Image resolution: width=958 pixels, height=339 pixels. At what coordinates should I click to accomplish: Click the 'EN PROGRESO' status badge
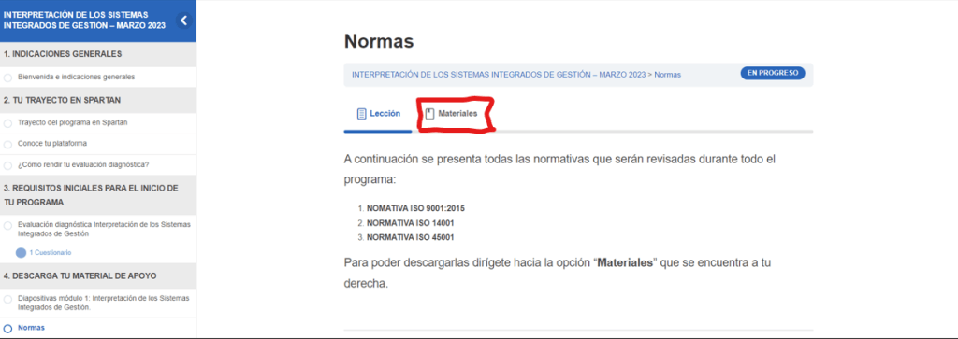point(773,73)
